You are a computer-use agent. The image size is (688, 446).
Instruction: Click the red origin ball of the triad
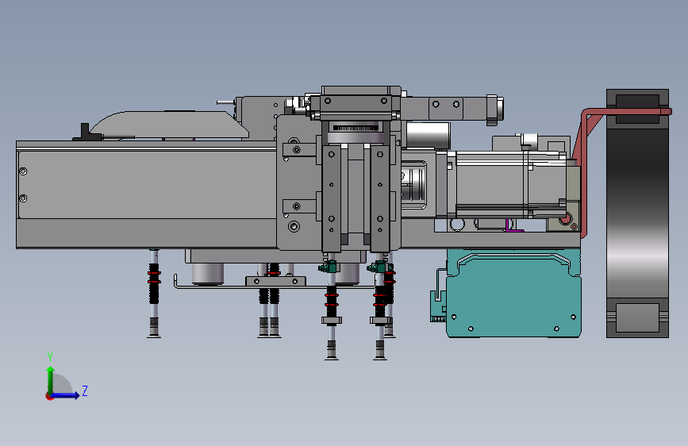49,396
